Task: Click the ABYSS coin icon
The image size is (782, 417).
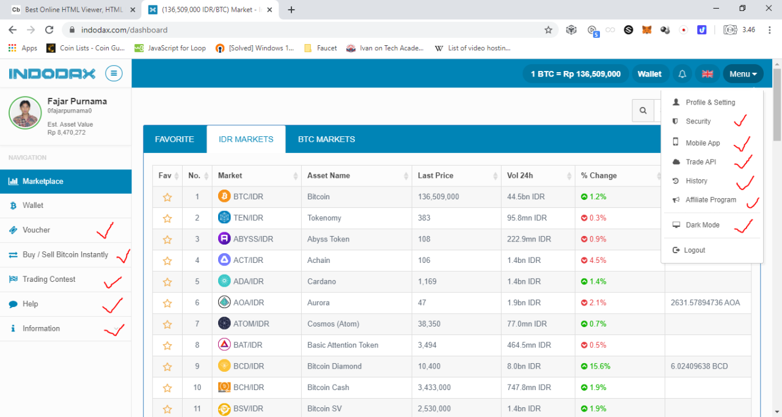Action: 224,238
